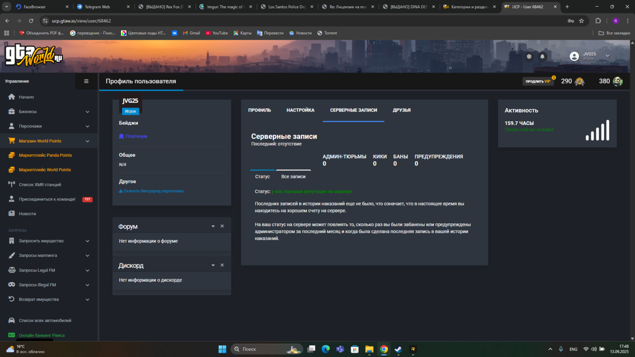Expand Запросы Legal FM submenu
The height and width of the screenshot is (357, 635).
pos(87,271)
